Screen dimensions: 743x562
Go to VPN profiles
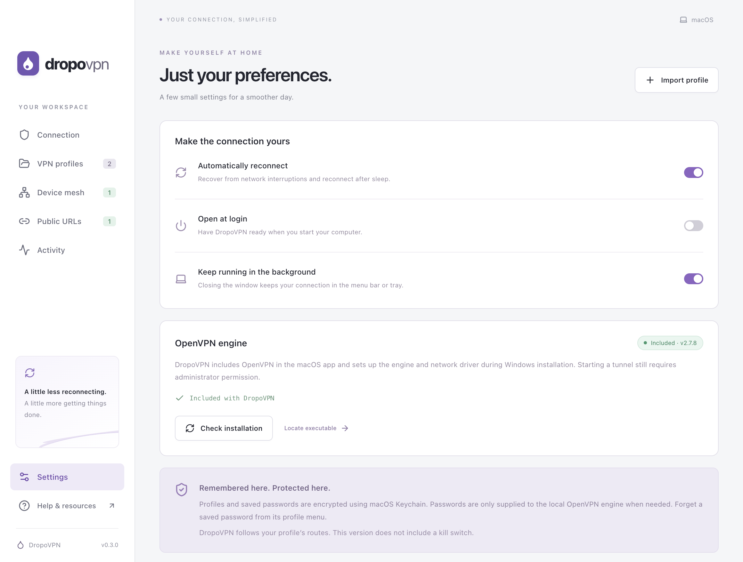(x=67, y=164)
